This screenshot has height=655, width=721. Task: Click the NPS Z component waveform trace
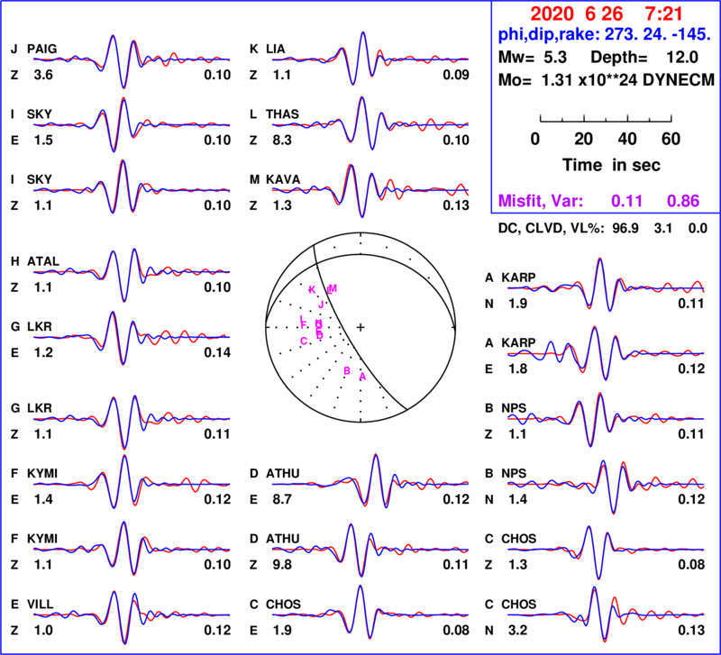pos(606,419)
